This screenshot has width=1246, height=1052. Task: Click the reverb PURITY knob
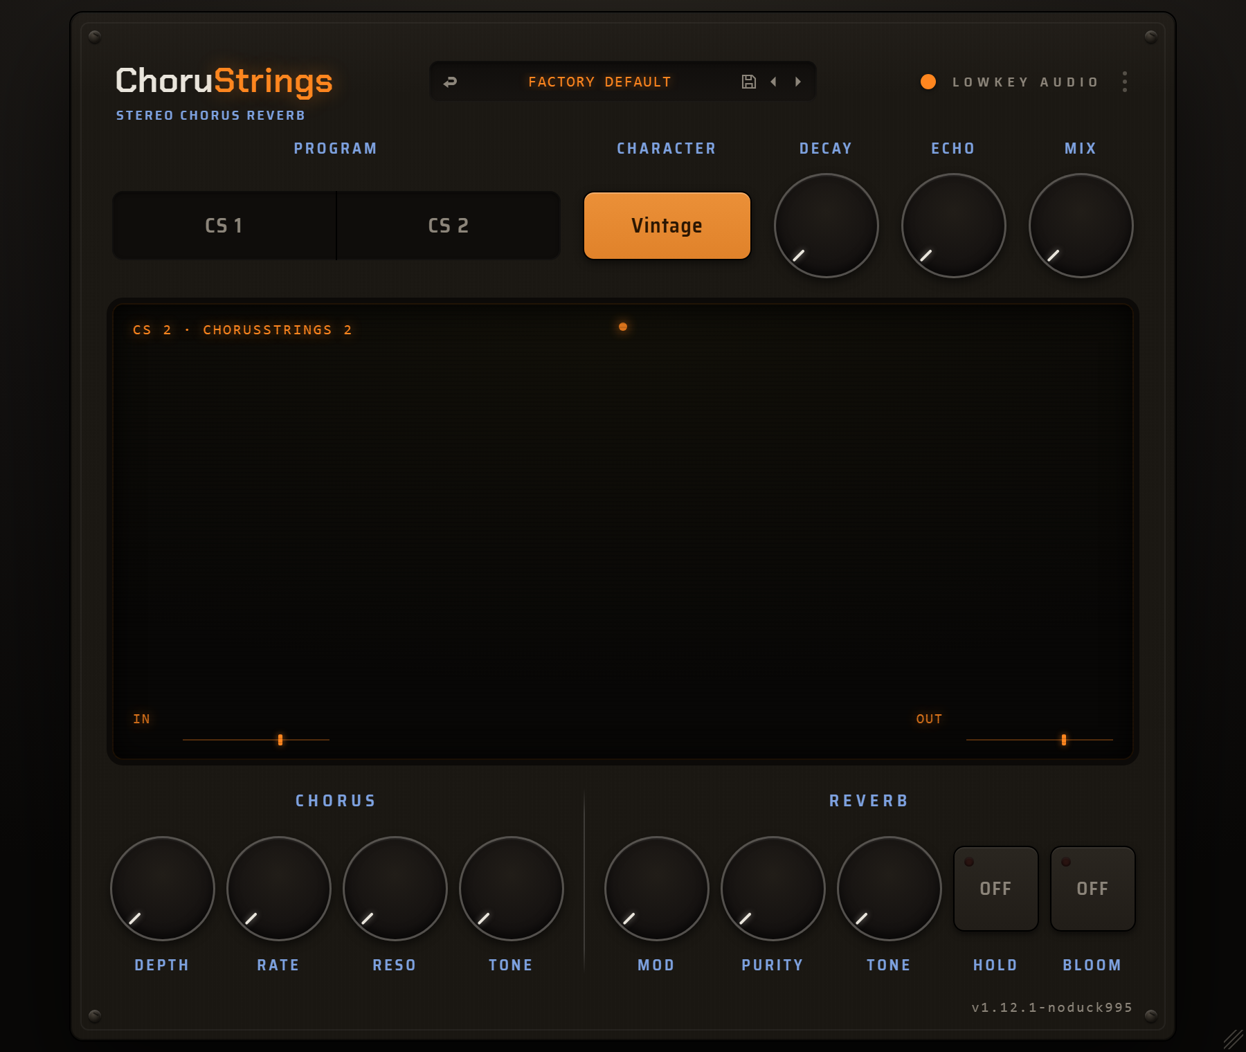(x=773, y=889)
